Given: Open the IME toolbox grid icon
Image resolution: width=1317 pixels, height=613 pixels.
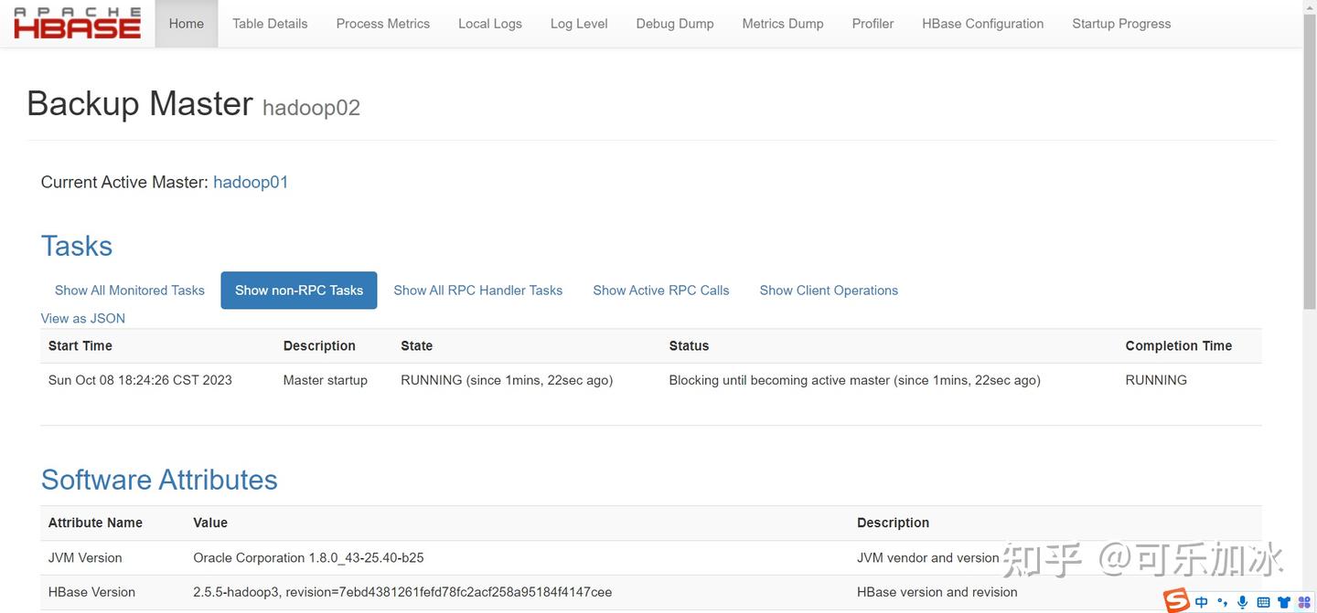Looking at the screenshot, I should (1303, 602).
